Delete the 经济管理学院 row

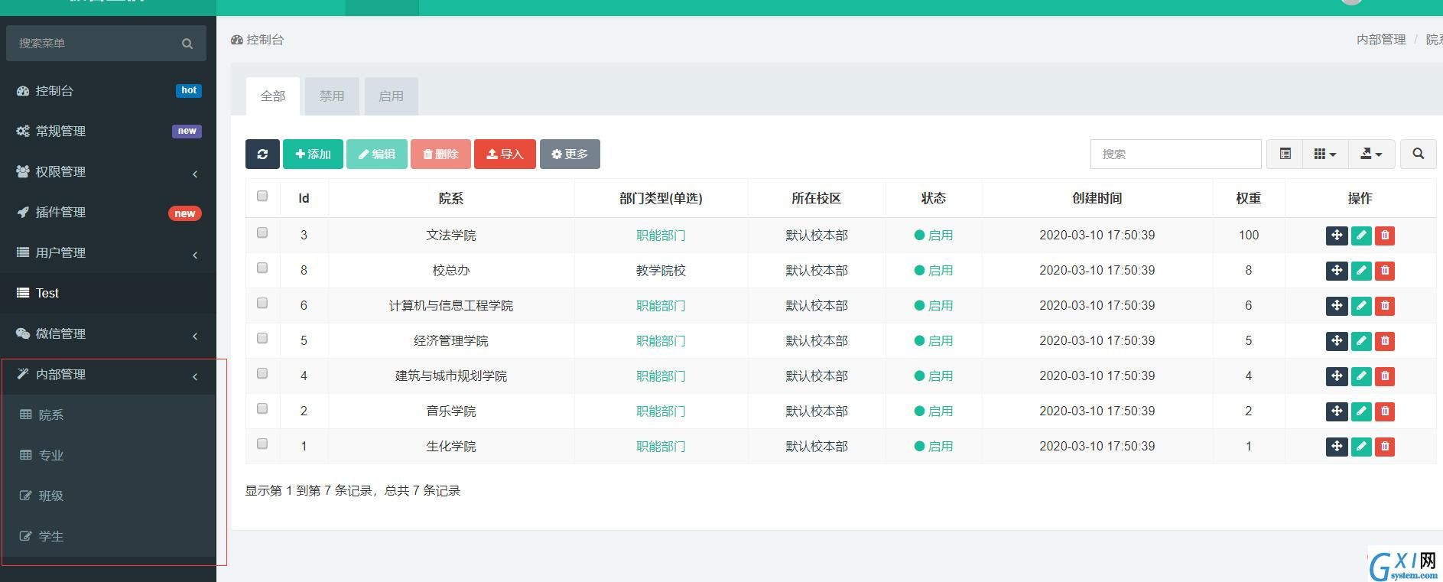click(1385, 341)
